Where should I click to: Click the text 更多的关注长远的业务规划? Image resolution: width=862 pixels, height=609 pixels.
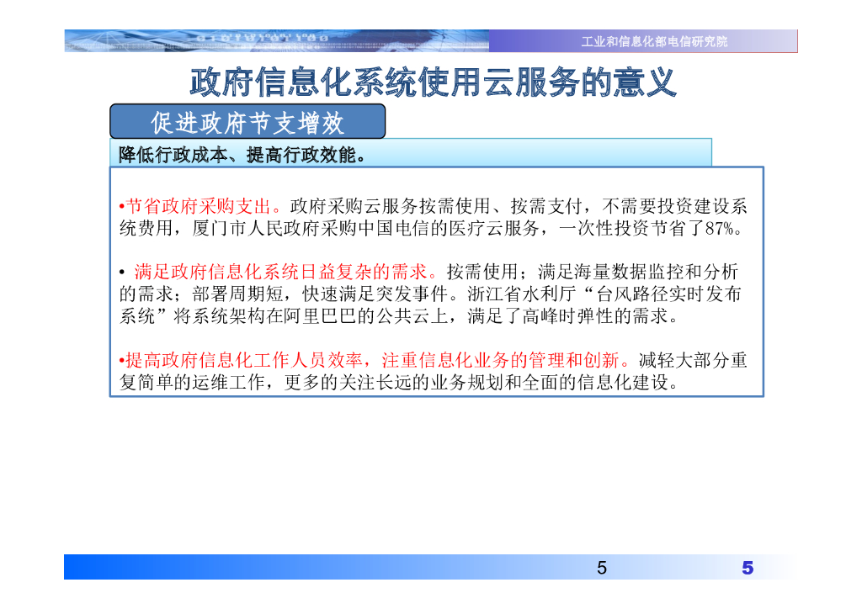tap(394, 382)
